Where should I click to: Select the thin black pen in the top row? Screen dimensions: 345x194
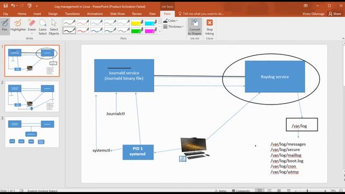pos(69,23)
